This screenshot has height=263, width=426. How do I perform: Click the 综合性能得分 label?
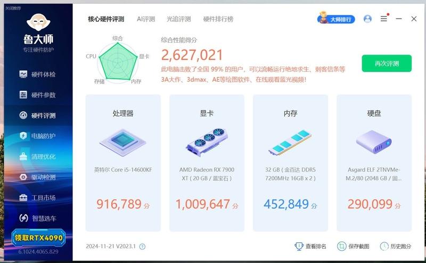pos(179,40)
